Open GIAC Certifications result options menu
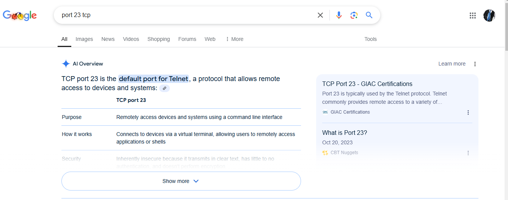 pos(468,112)
